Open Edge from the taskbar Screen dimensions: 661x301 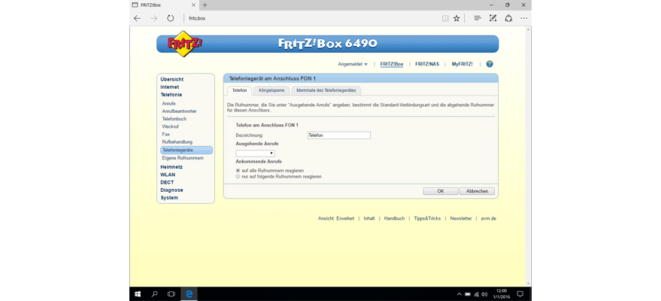(190, 293)
